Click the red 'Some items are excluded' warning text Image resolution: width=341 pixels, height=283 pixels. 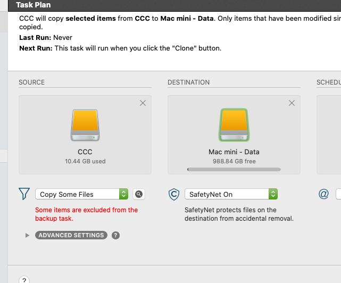pyautogui.click(x=87, y=214)
